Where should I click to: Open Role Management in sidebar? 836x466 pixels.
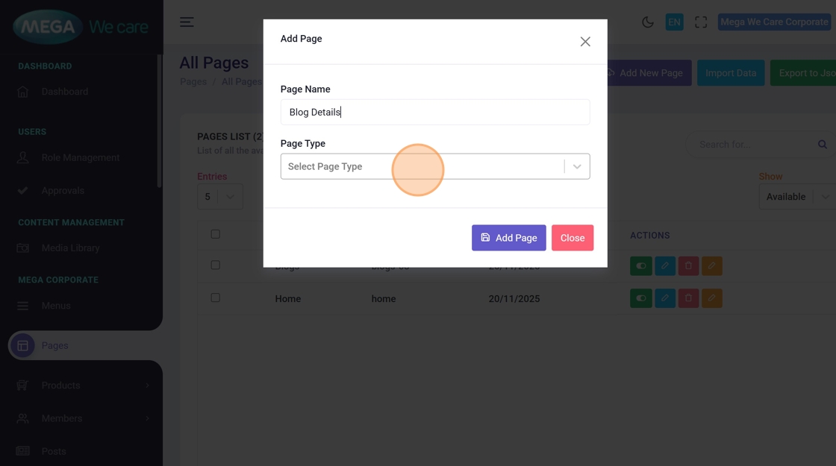click(x=80, y=158)
